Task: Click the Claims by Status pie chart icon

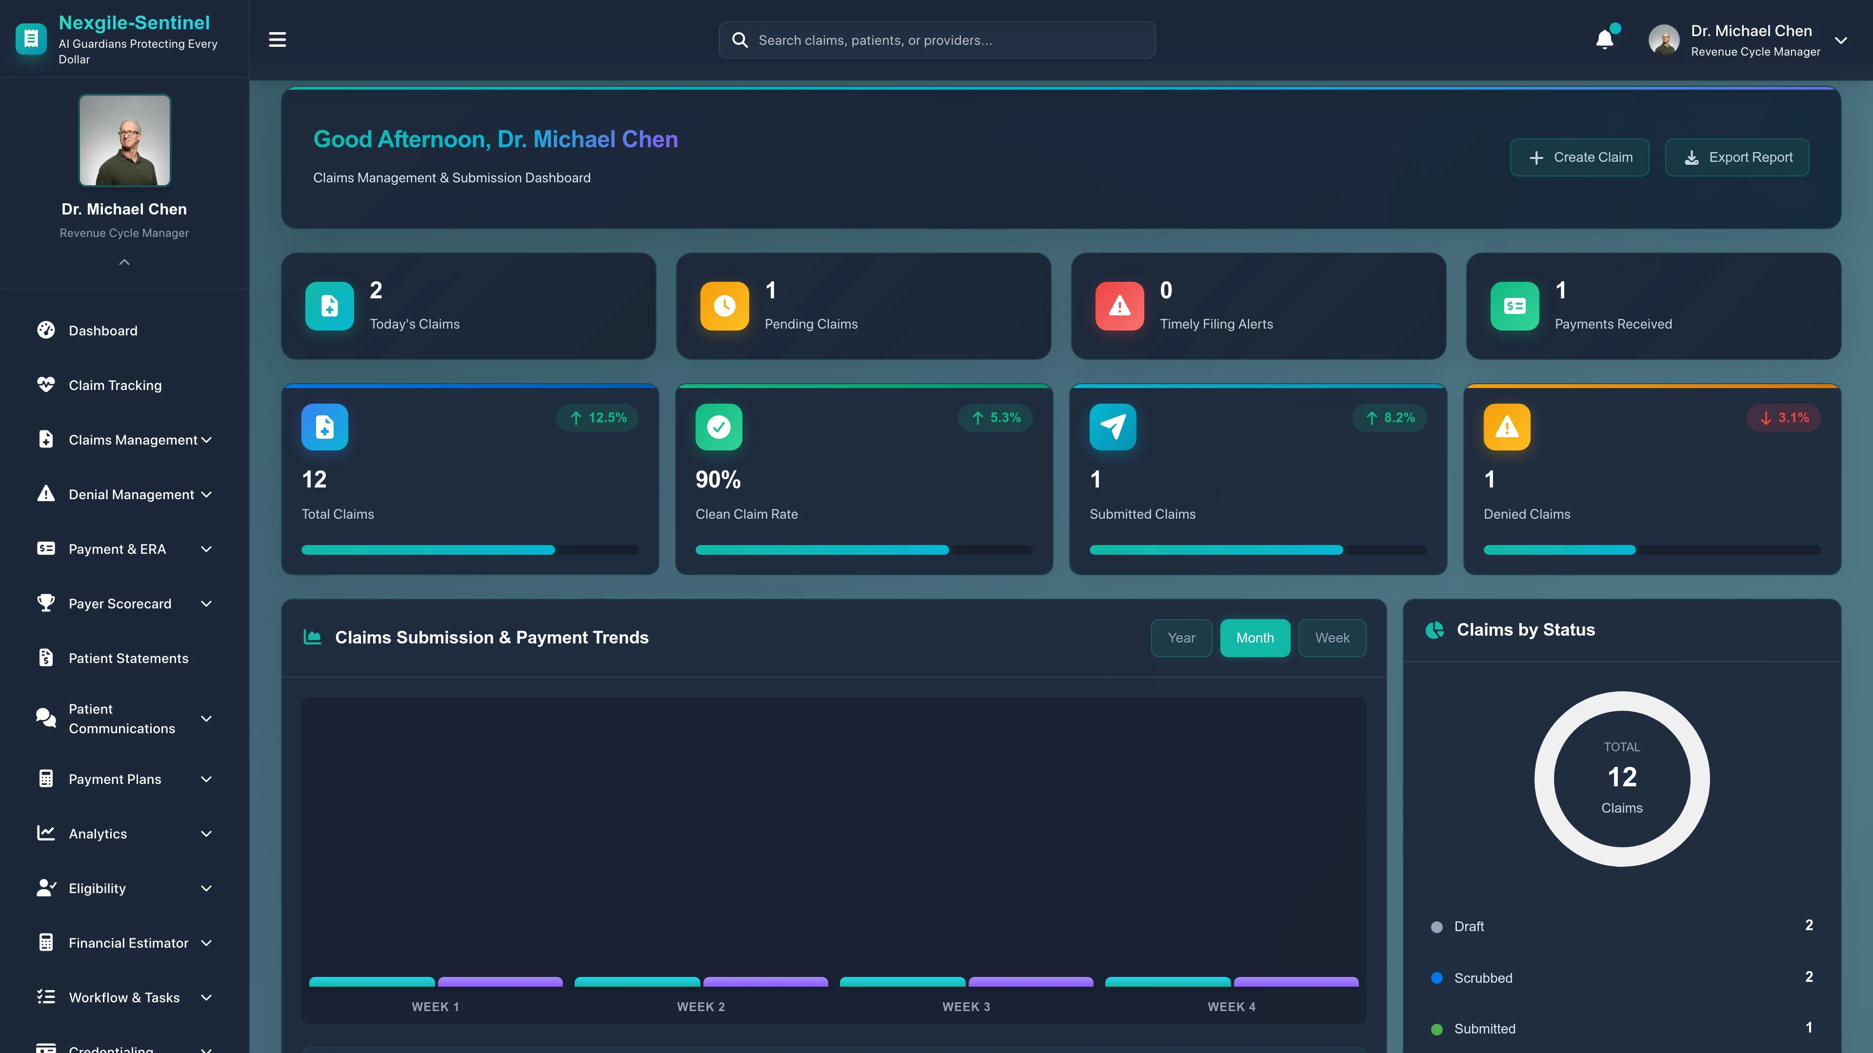Action: pos(1435,630)
